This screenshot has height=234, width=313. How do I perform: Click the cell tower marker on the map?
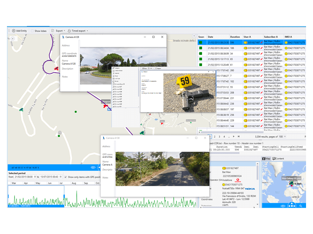[x=59, y=133]
